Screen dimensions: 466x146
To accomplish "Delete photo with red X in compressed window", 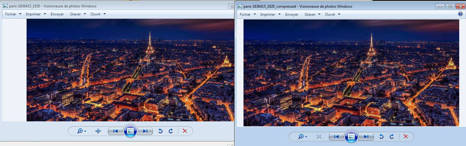I will (x=406, y=136).
